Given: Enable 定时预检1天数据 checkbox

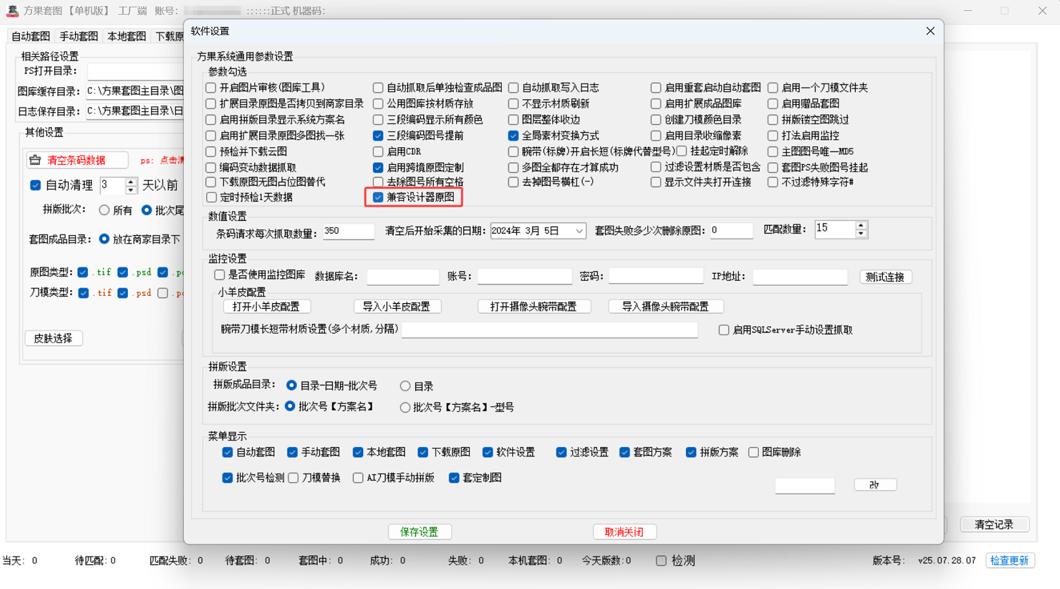Looking at the screenshot, I should click(211, 197).
